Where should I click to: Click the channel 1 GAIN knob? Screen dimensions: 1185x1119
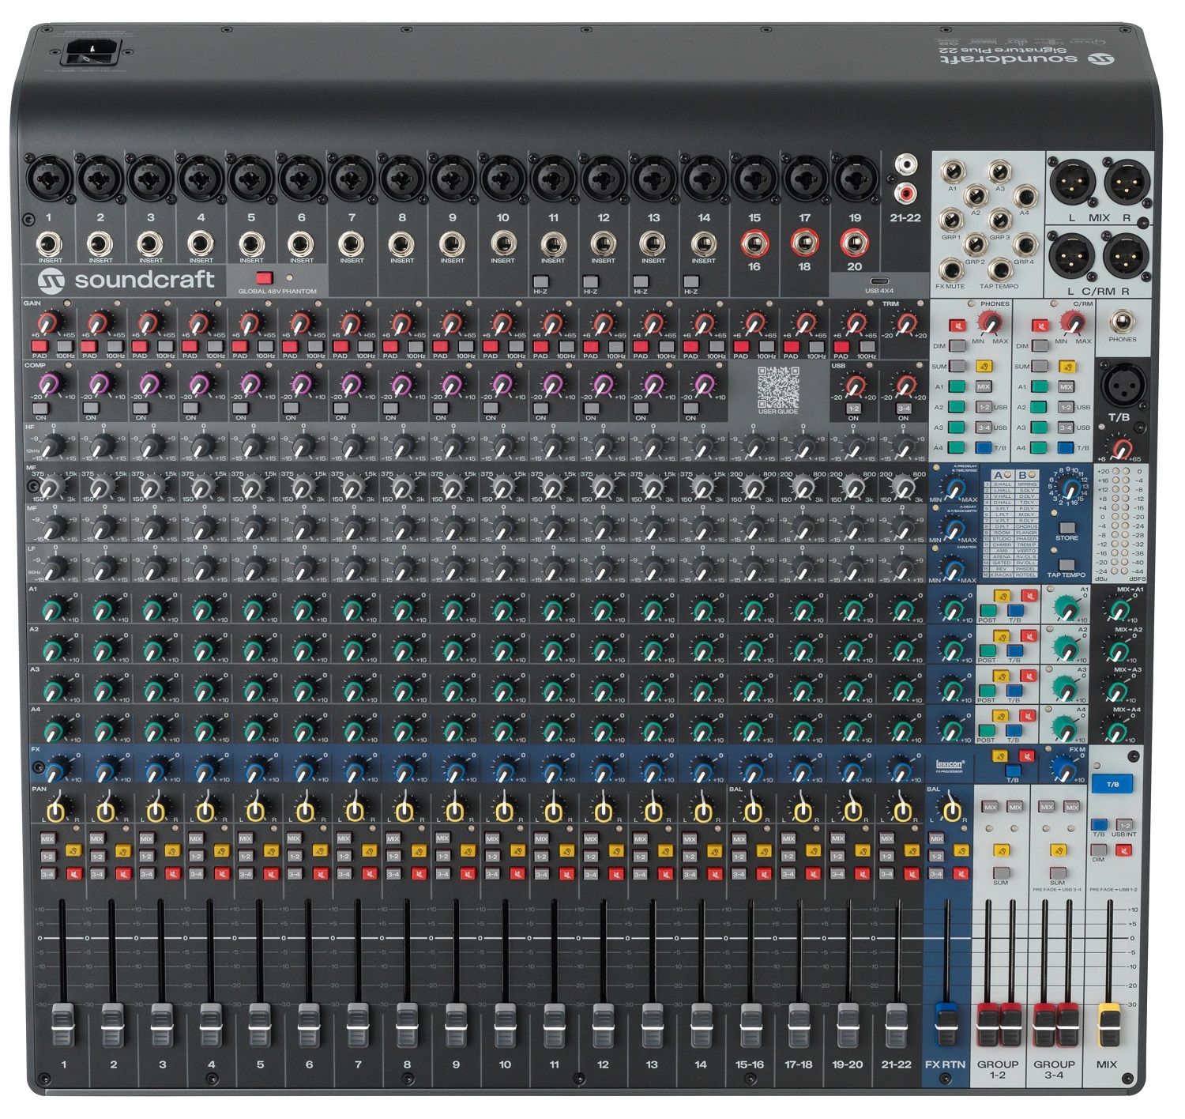coord(48,322)
